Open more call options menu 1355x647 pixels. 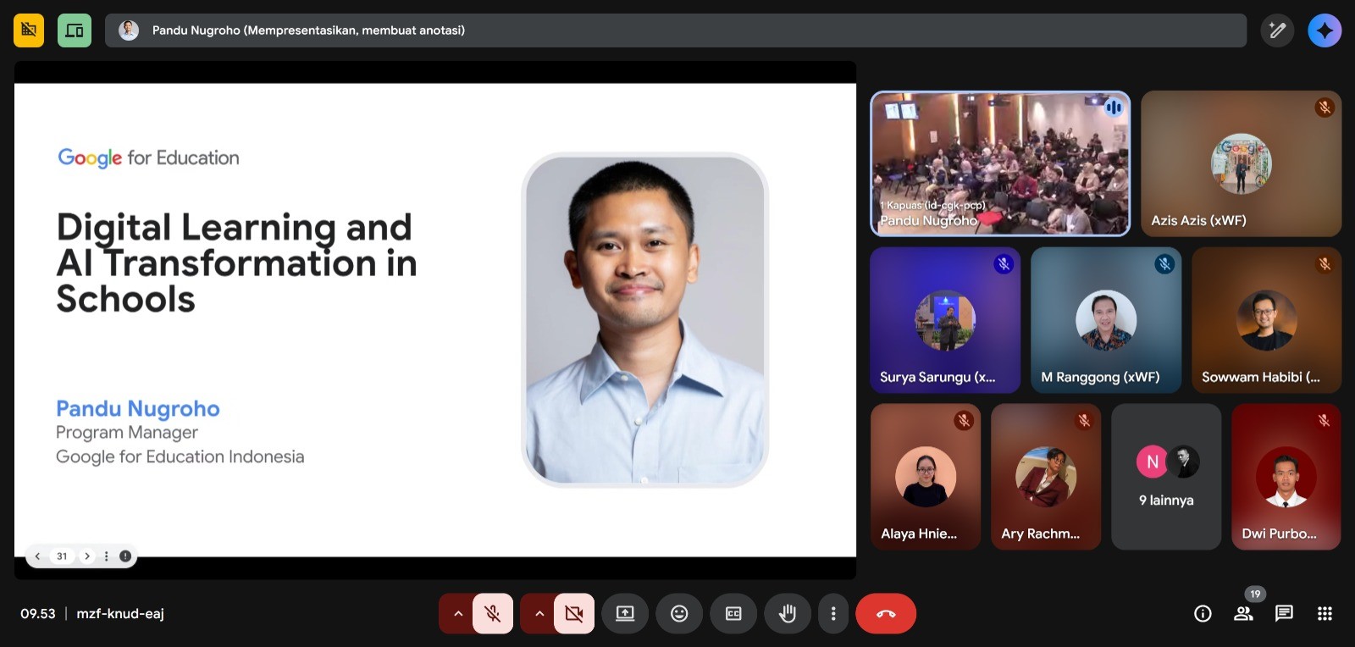click(833, 614)
